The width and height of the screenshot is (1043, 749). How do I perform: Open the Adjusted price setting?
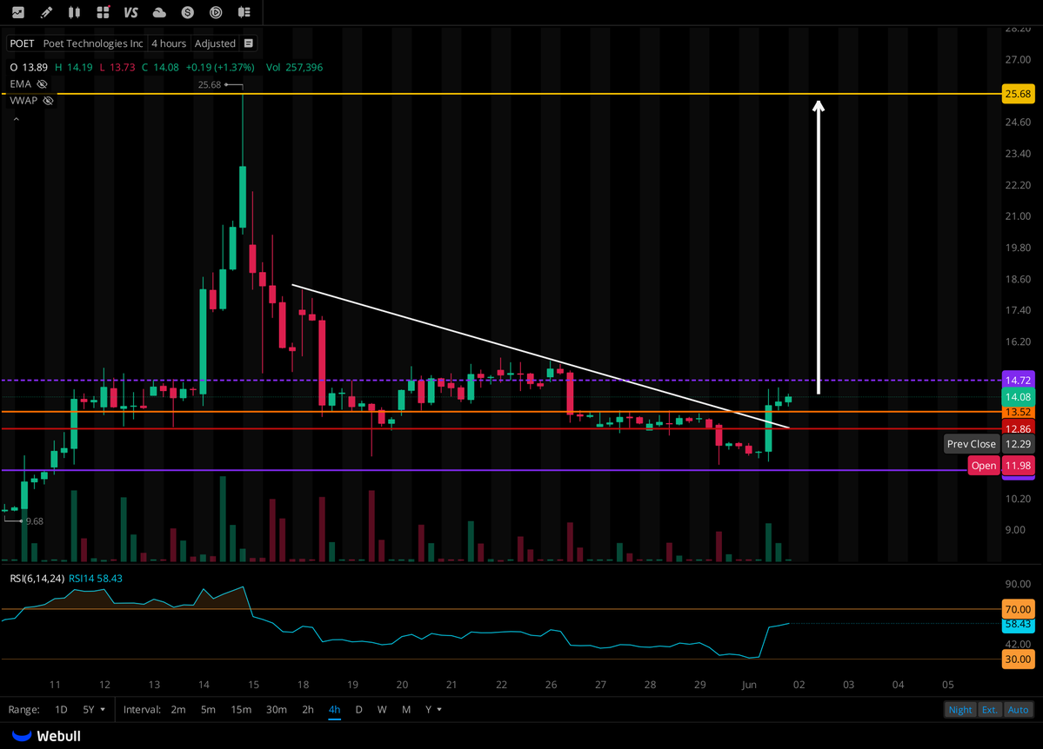click(x=215, y=43)
